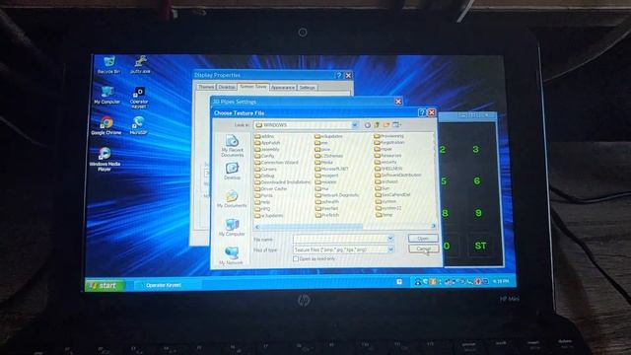Viewport: 631px width, 355px height.
Task: Expand the Look in WINDOWS dropdown
Action: tap(355, 125)
